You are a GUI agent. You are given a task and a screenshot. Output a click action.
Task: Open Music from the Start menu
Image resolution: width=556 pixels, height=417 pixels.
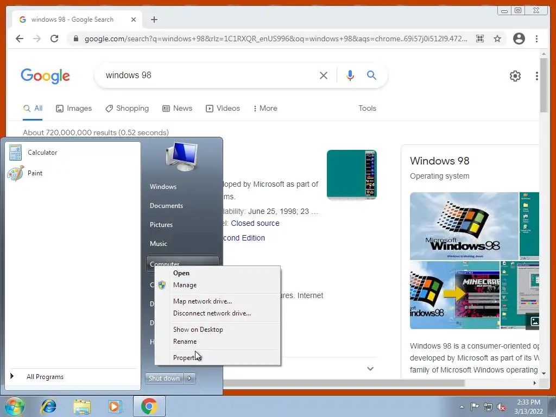[158, 244]
